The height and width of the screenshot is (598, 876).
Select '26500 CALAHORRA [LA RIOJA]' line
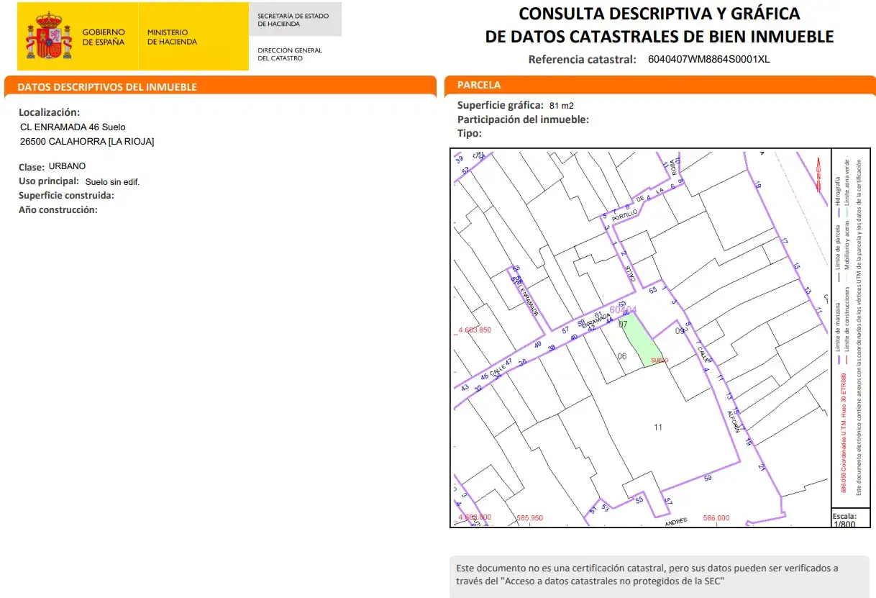[87, 142]
